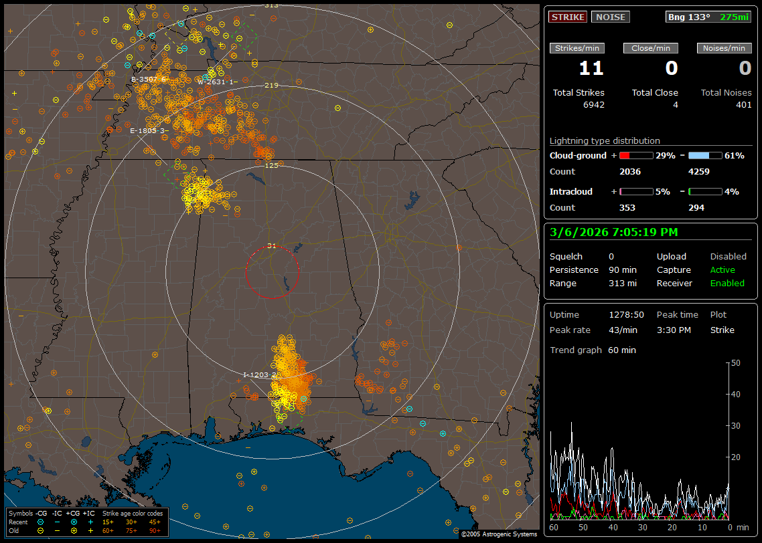Click the Recent +IC cyan plus symbol

point(90,522)
